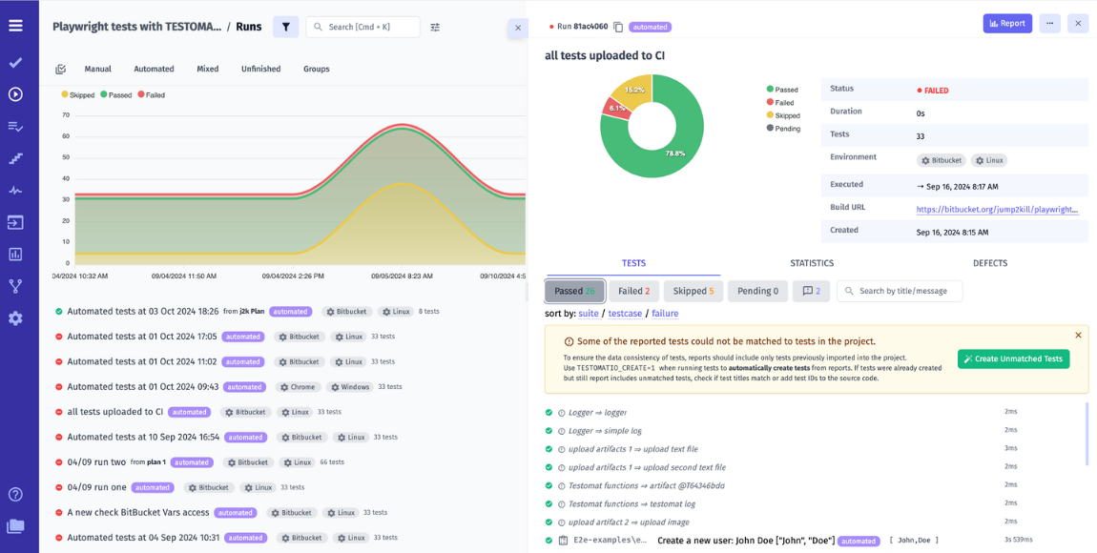
Task: Open the Reports bar-chart icon in sidebar
Action: click(x=14, y=253)
